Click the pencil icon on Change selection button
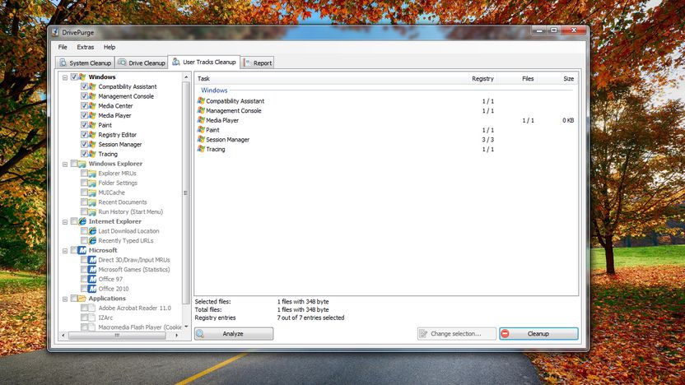 423,333
